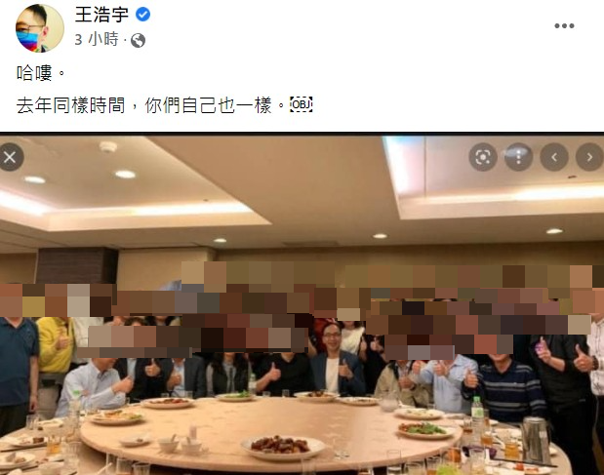
Task: Click the OBJ placeholder character in post
Action: click(301, 104)
